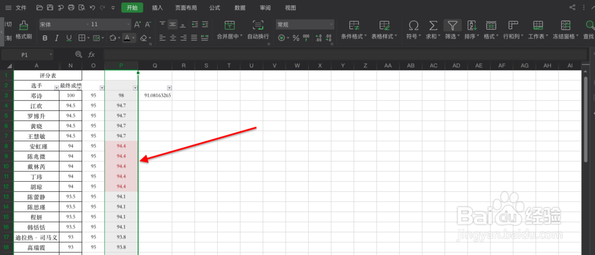Toggle underline formatting
The height and width of the screenshot is (255, 595).
[x=68, y=38]
